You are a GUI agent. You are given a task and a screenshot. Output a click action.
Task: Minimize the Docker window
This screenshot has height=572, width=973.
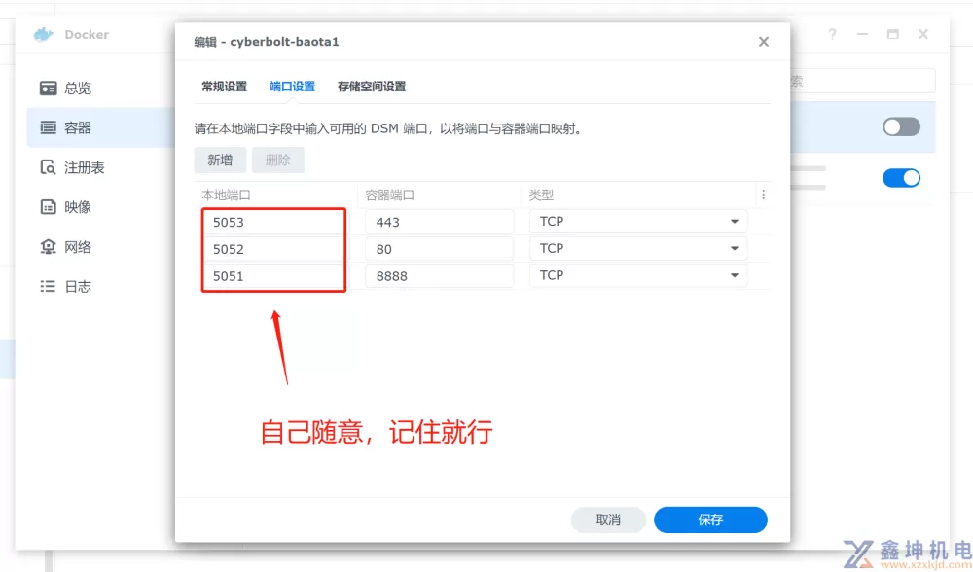coord(862,35)
